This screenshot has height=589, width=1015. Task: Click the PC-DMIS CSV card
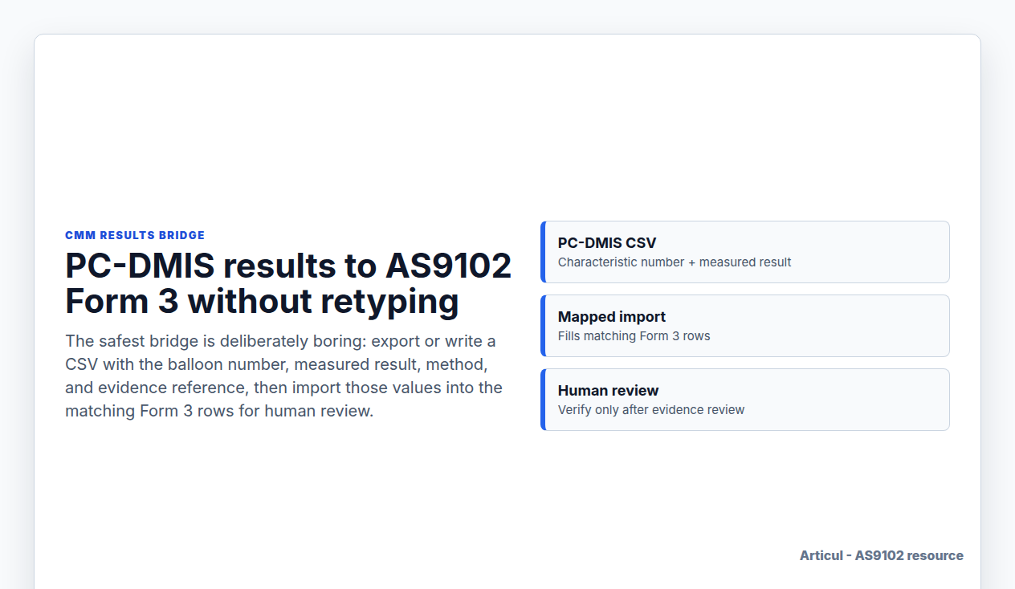tap(745, 252)
